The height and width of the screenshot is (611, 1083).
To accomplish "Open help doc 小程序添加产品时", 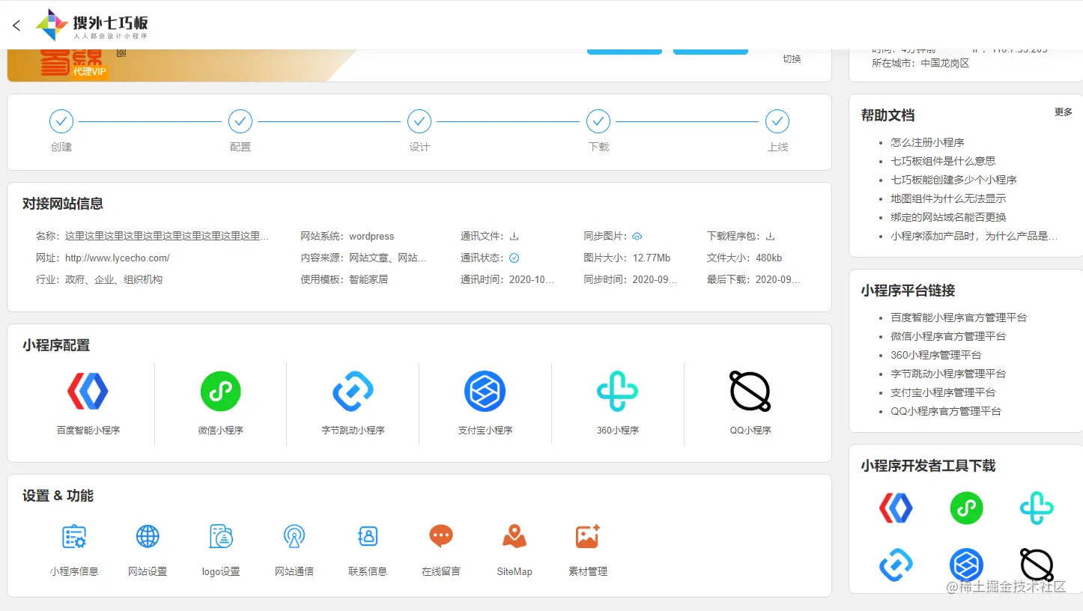I will (974, 236).
